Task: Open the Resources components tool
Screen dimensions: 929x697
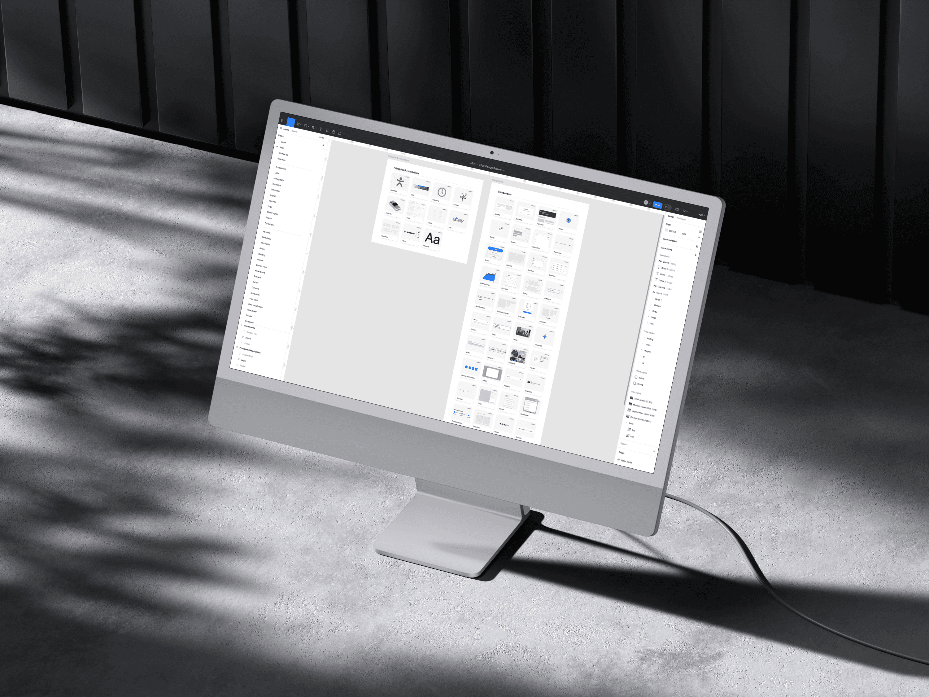Action: coord(328,131)
